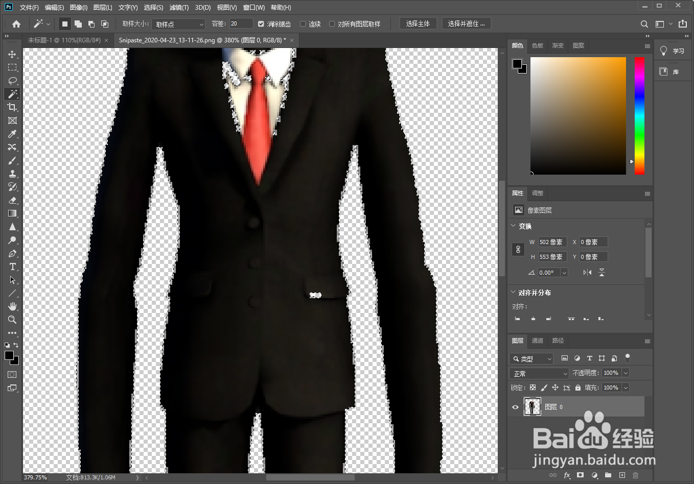The width and height of the screenshot is (694, 484).
Task: Select the Crop tool
Action: (12, 107)
